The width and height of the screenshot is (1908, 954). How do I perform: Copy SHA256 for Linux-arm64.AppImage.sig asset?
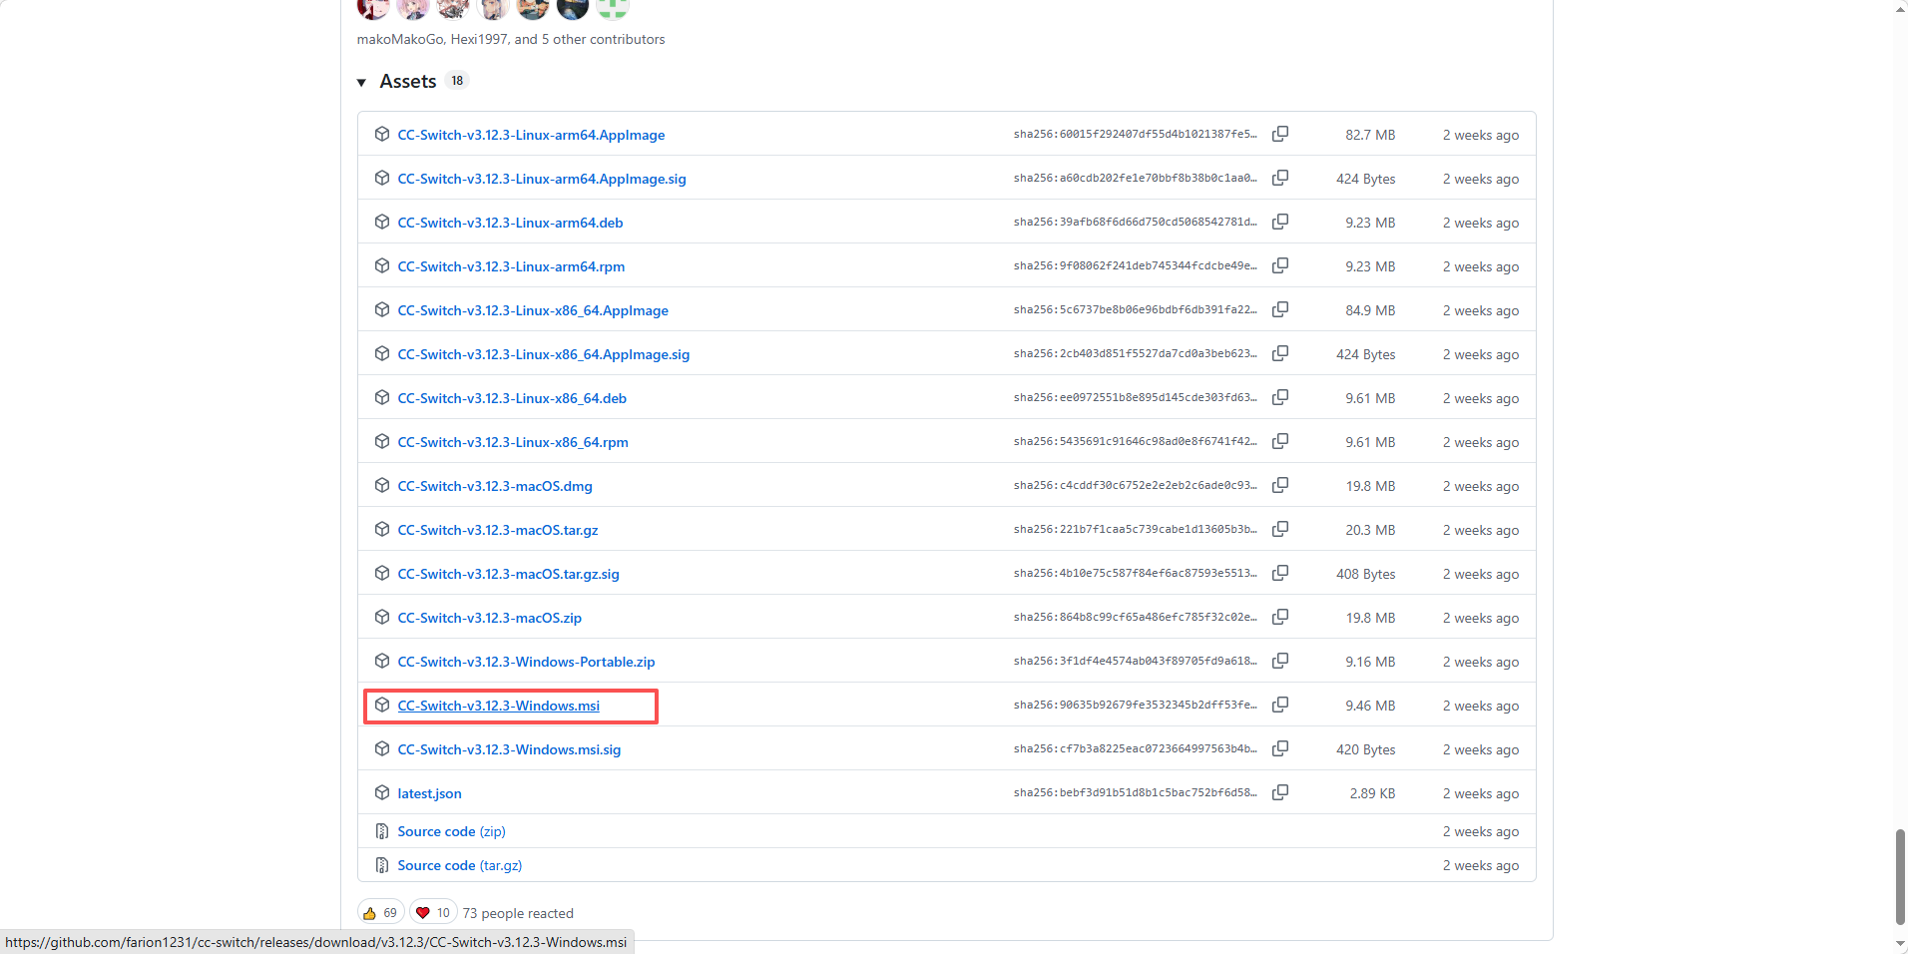[1280, 178]
